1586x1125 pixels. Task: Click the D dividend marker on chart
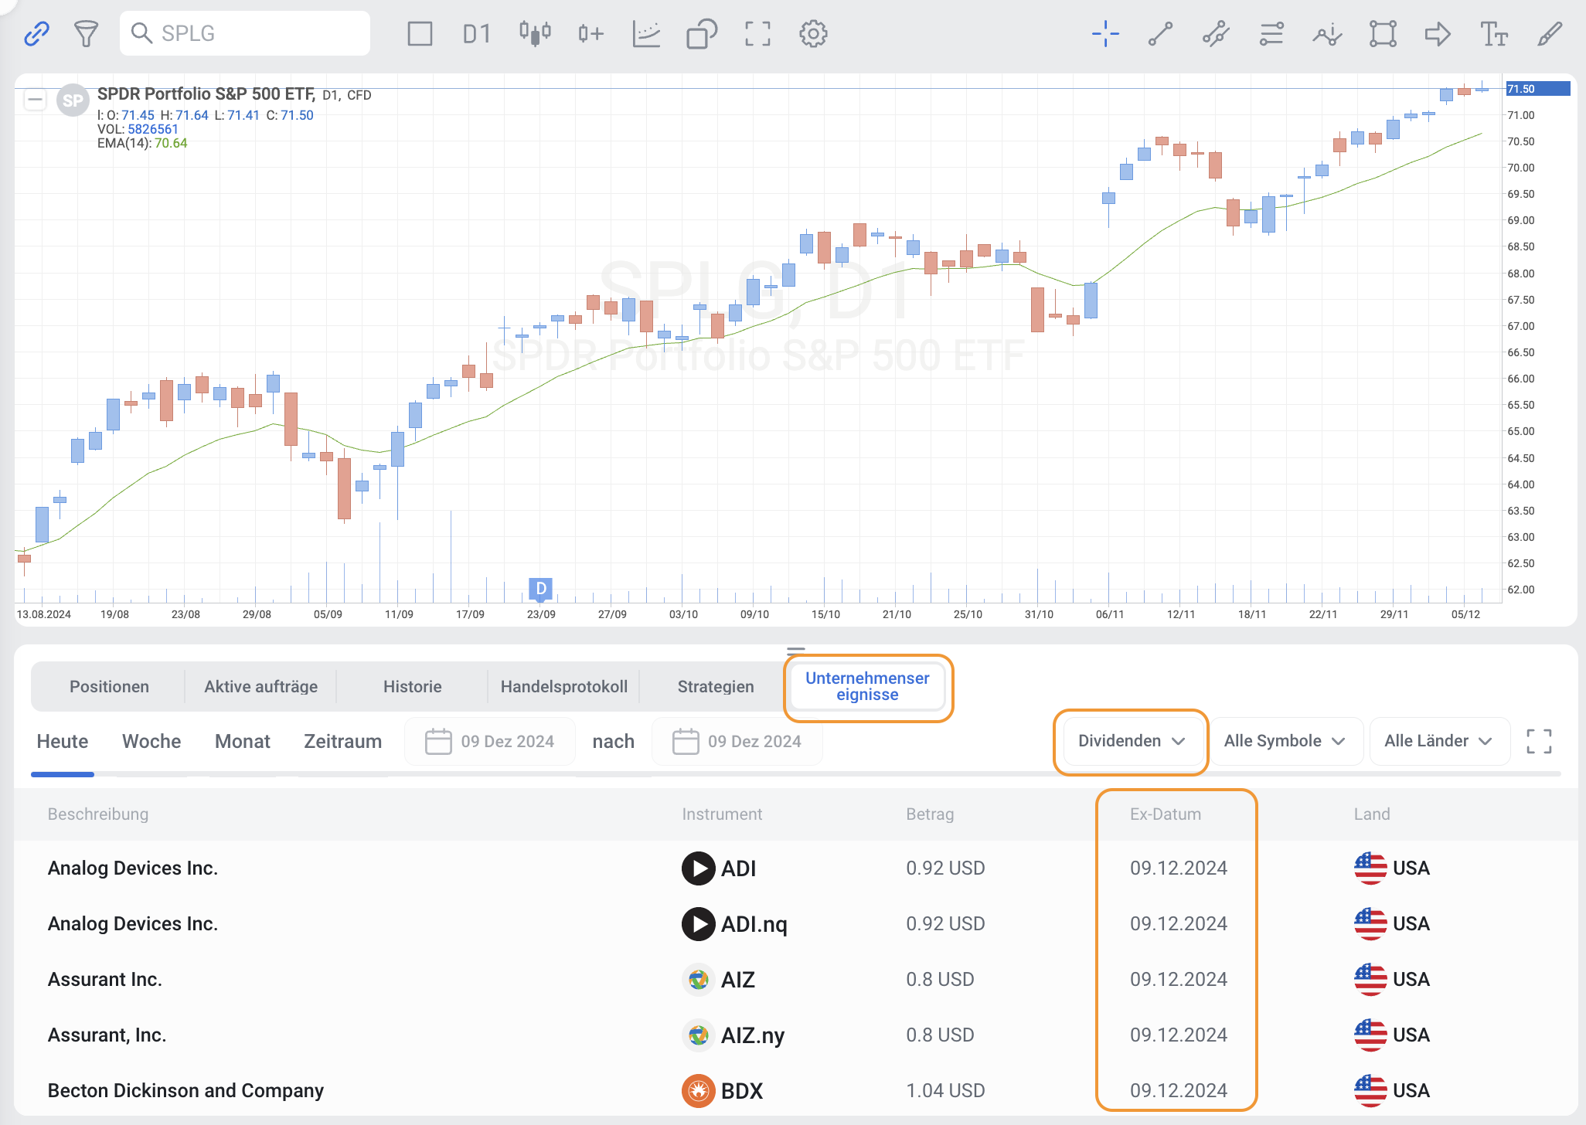click(541, 589)
